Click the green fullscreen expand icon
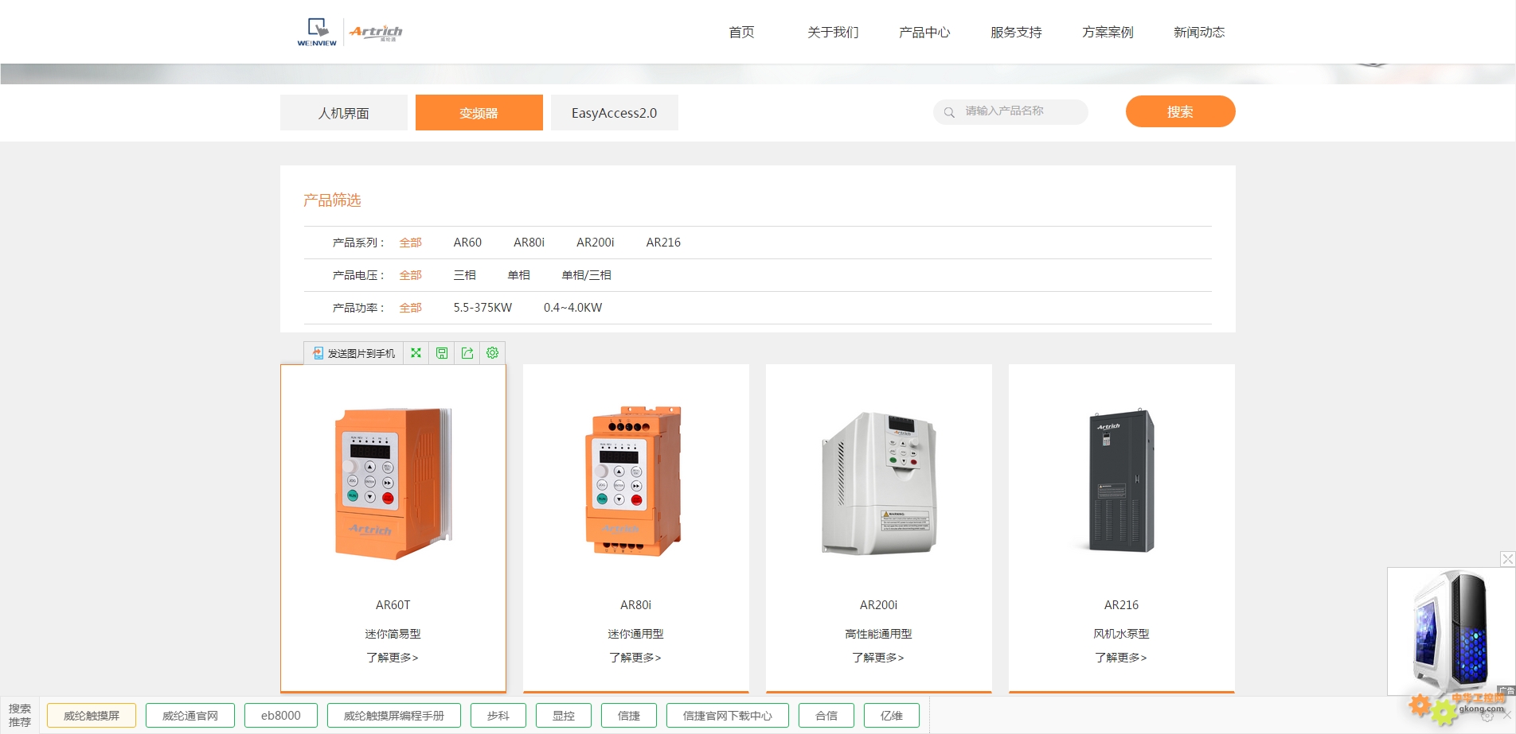The image size is (1516, 734). [416, 353]
